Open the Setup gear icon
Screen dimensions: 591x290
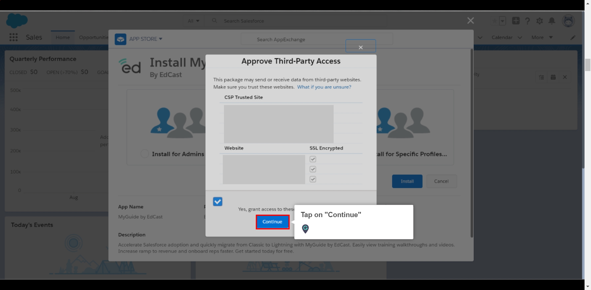(x=540, y=21)
